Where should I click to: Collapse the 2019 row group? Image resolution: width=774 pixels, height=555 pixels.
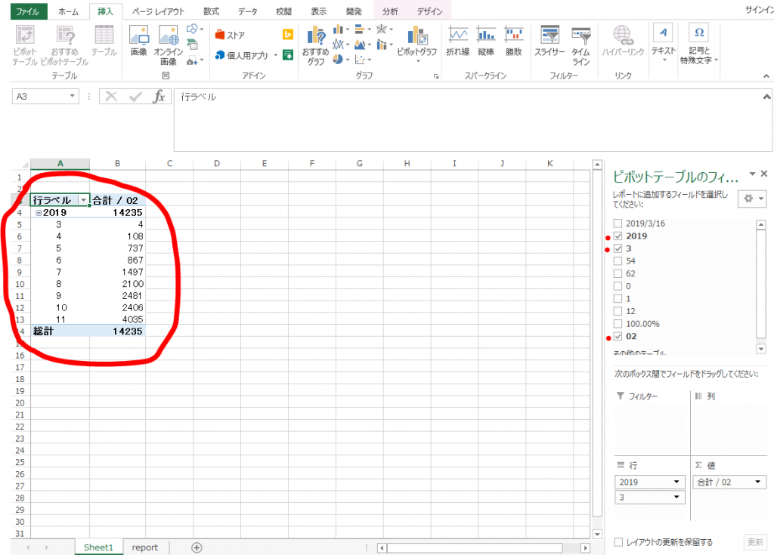click(38, 213)
